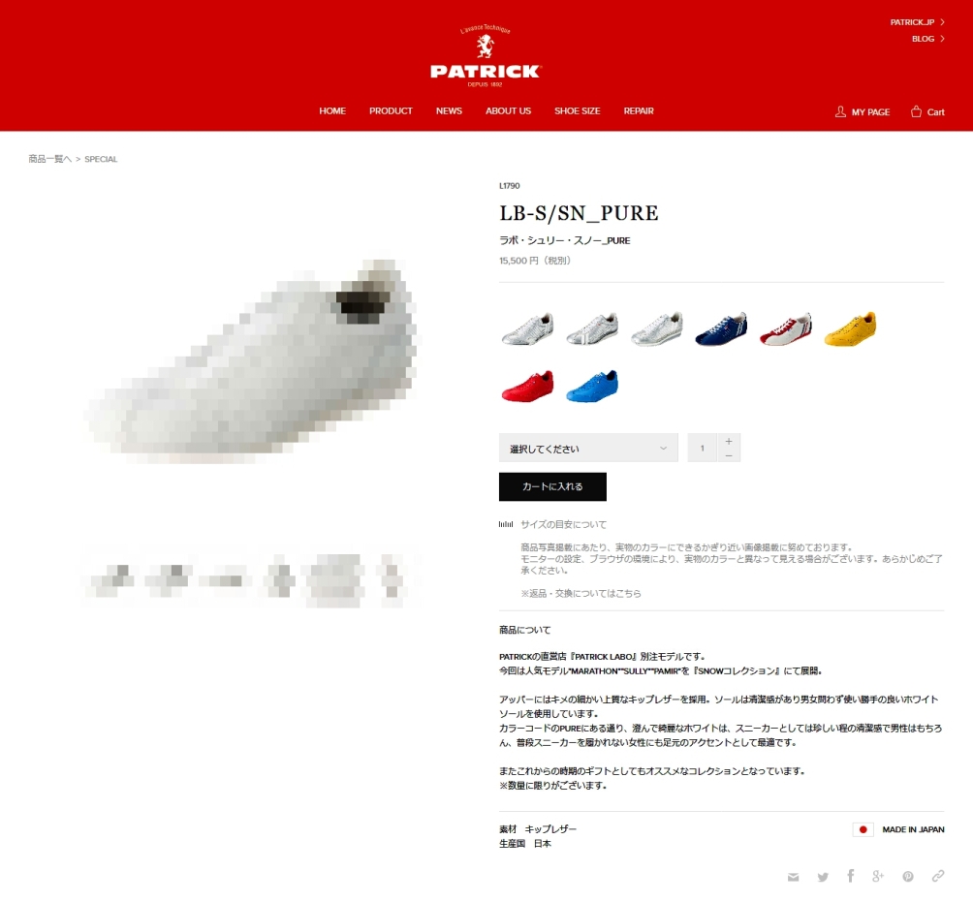The image size is (973, 902).
Task: Select the navy blue shoe variant
Action: tap(721, 328)
